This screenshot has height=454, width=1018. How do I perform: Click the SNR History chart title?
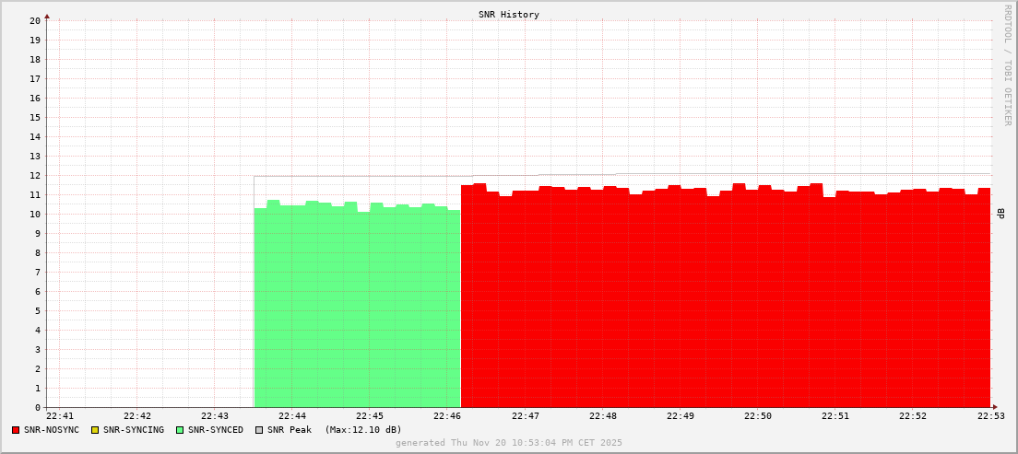[509, 15]
